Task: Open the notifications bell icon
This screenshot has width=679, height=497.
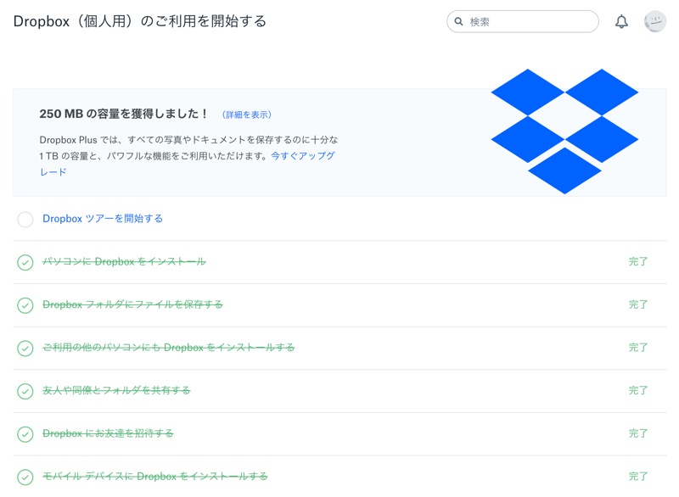Action: 621,22
